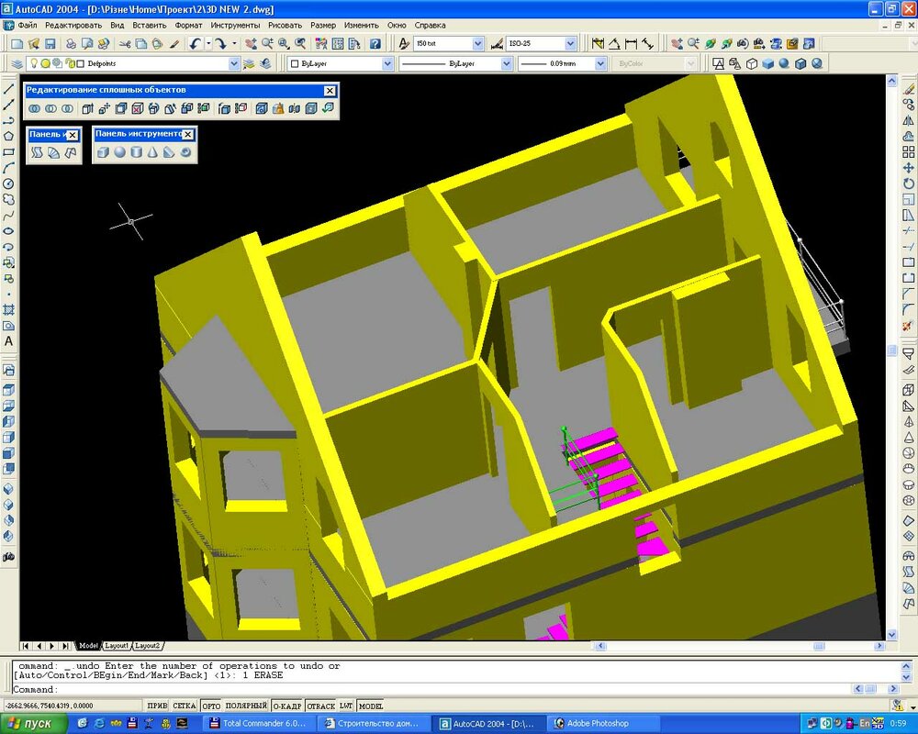Open the ByLayer color control dropdown
Image resolution: width=918 pixels, height=734 pixels.
[x=387, y=63]
